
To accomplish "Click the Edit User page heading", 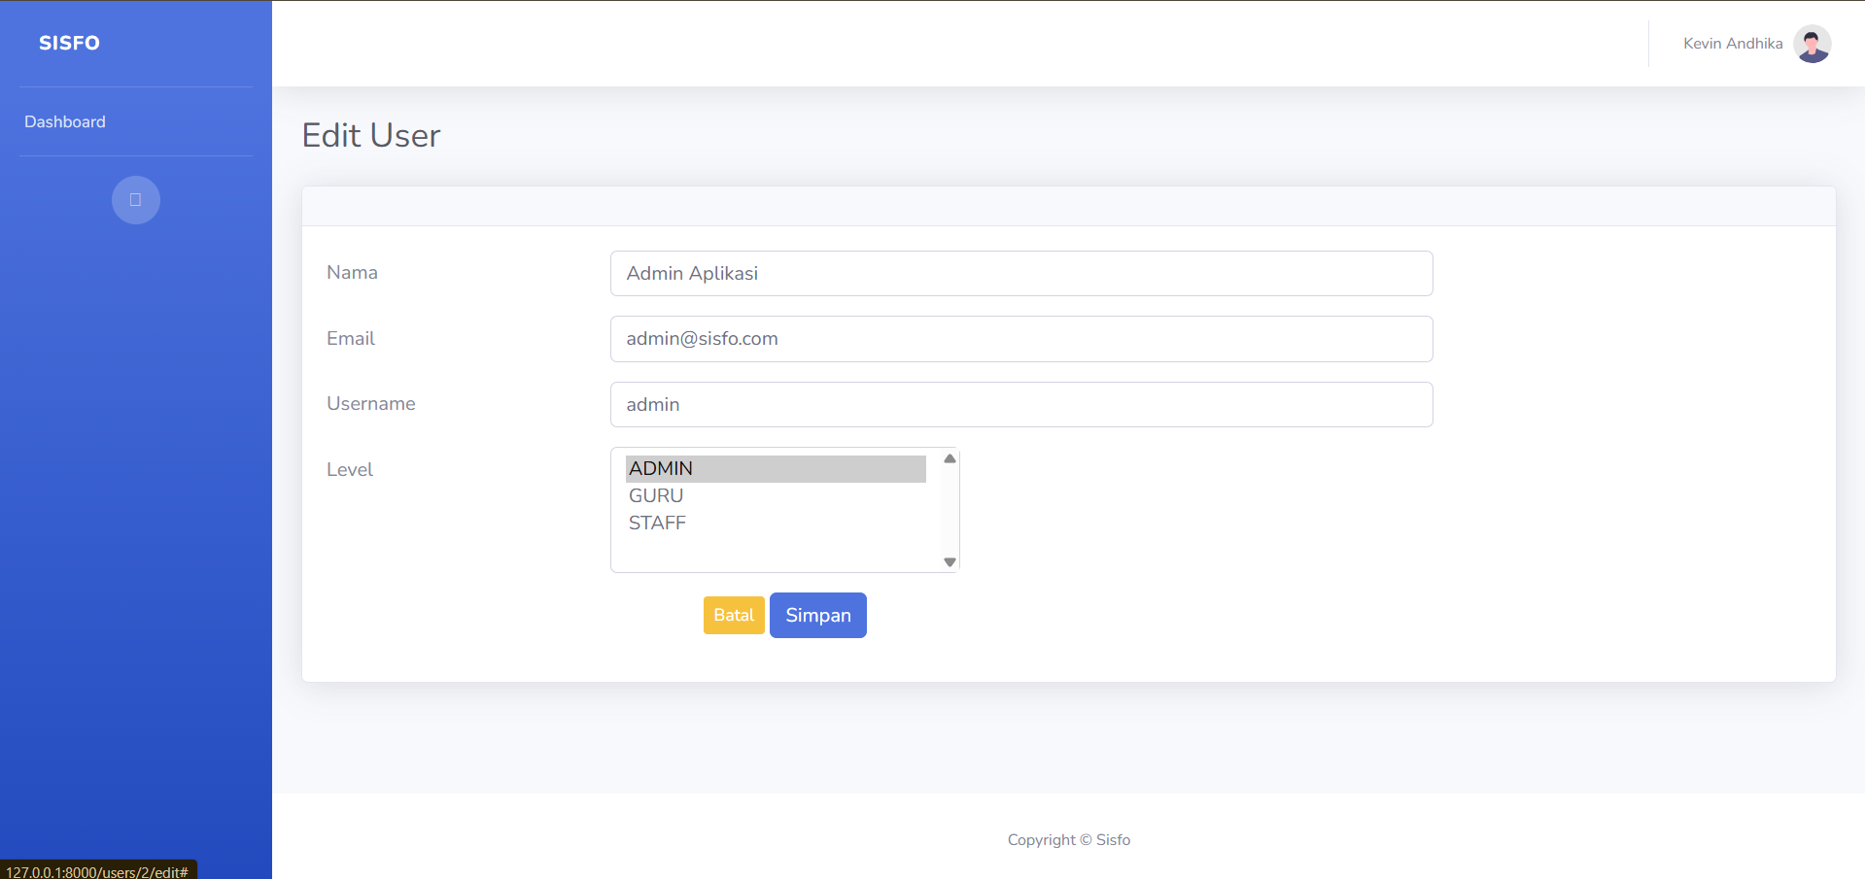I will point(371,136).
